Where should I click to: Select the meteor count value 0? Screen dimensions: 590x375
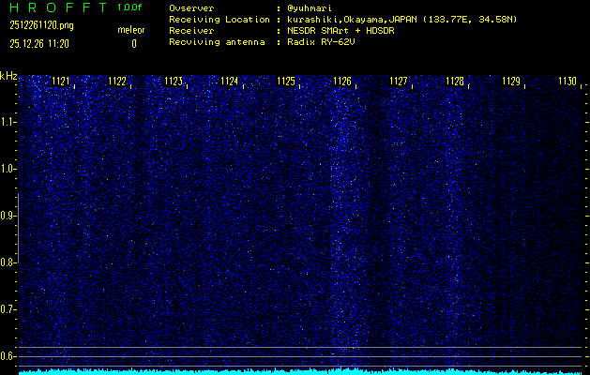(x=133, y=43)
